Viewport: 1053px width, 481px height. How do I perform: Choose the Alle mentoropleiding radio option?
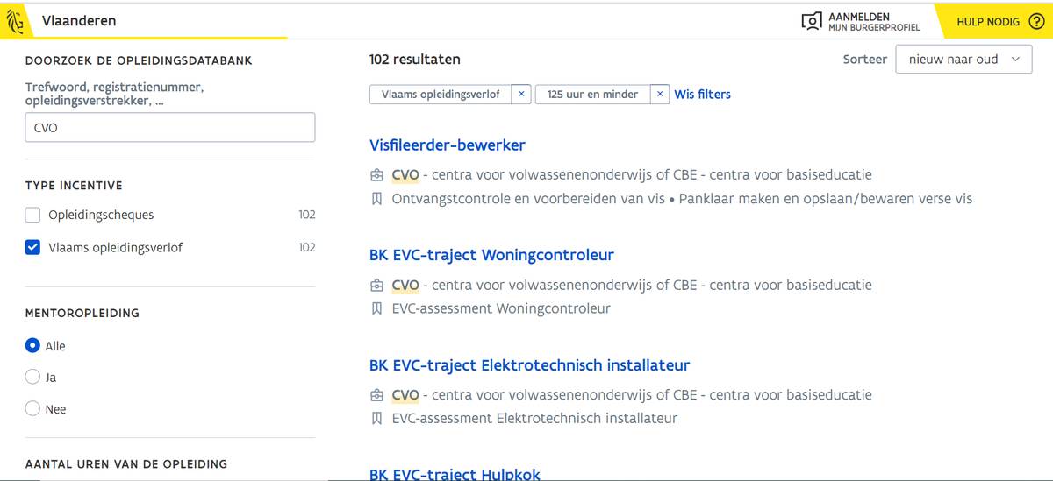click(x=33, y=346)
